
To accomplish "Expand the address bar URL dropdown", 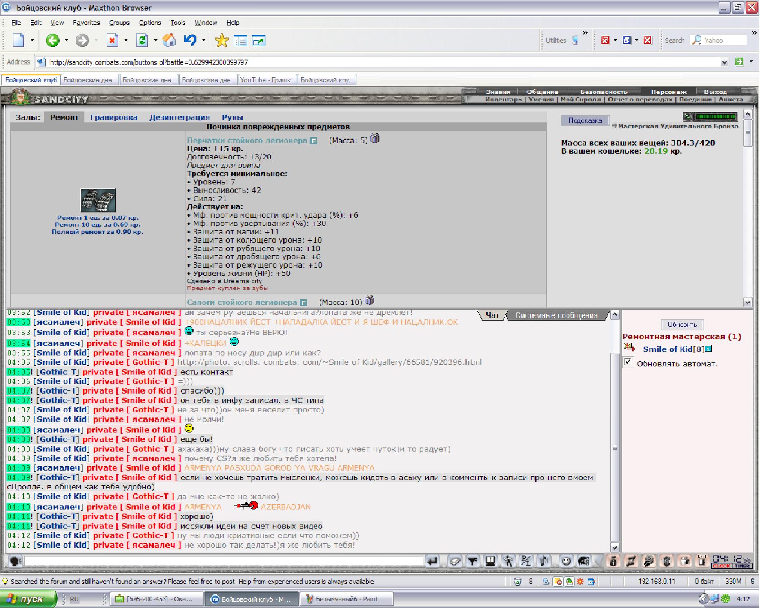I will tap(724, 62).
